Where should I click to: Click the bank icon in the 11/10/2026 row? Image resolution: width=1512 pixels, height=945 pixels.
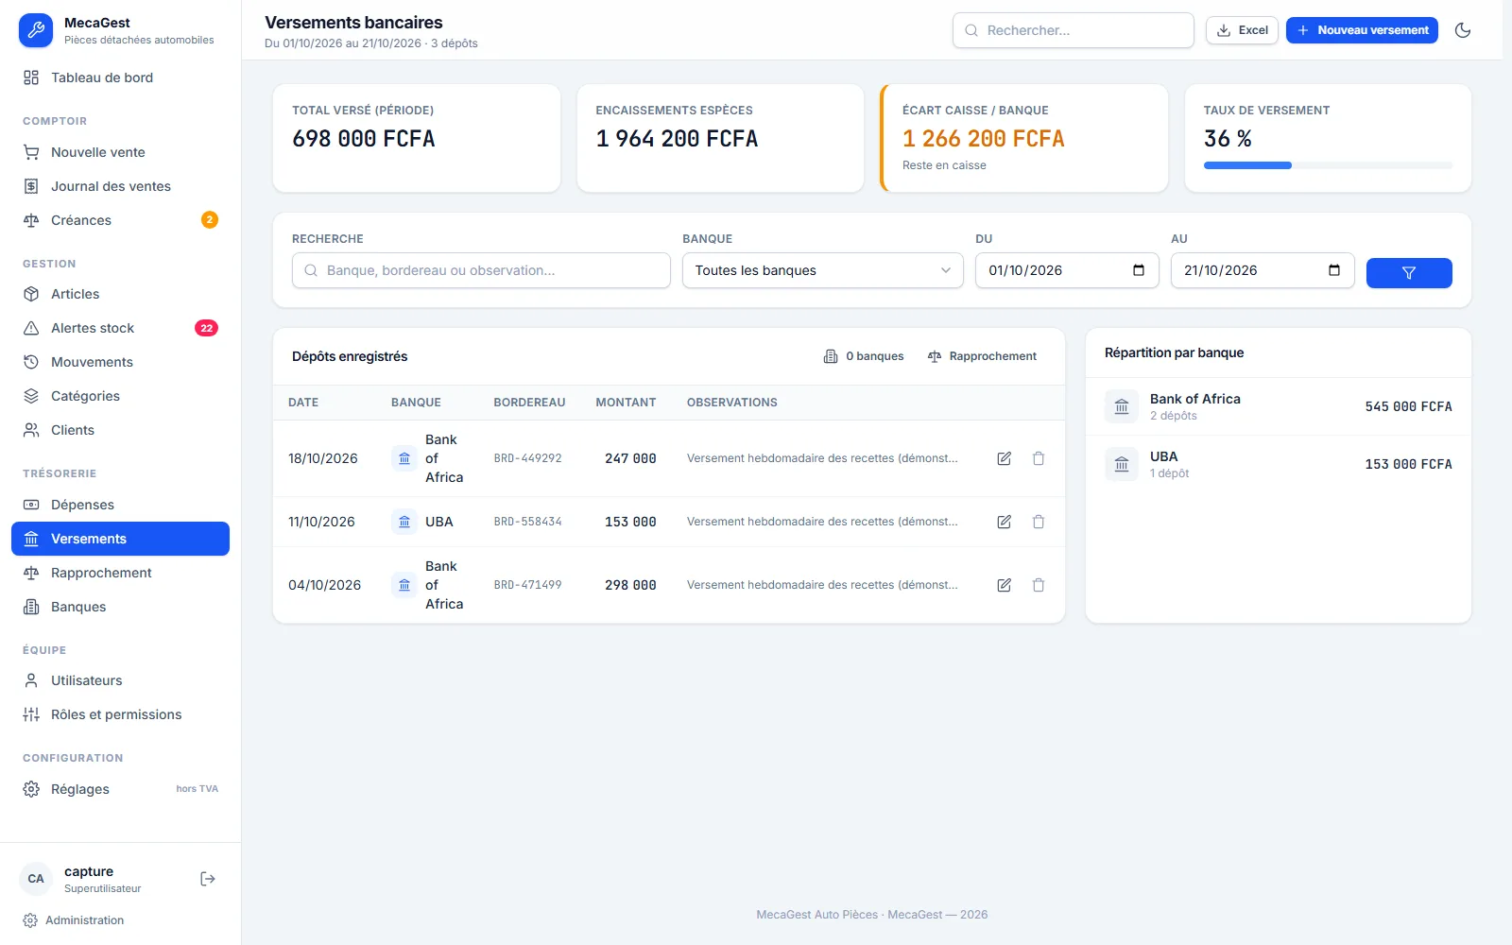tap(404, 522)
